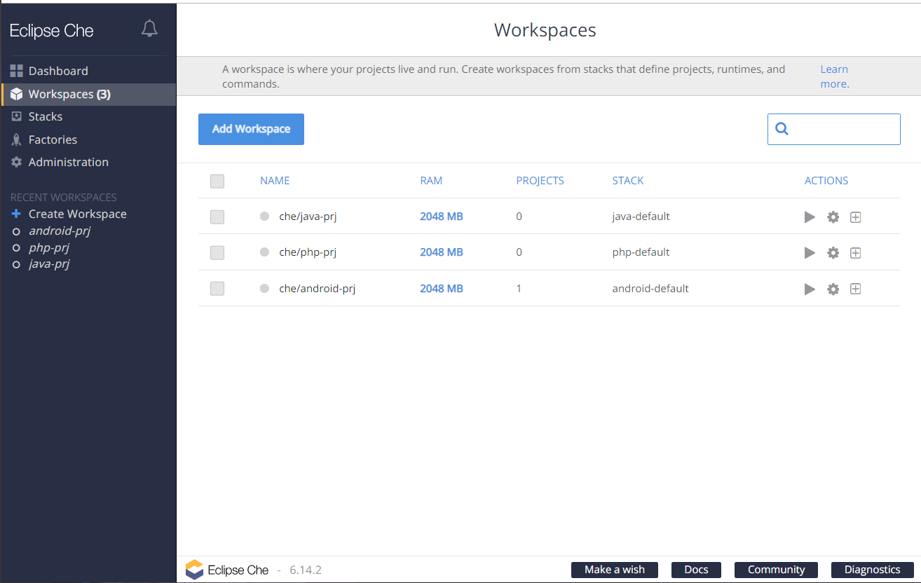Toggle the select-all workspaces checkbox
The height and width of the screenshot is (583, 921).
coord(217,181)
